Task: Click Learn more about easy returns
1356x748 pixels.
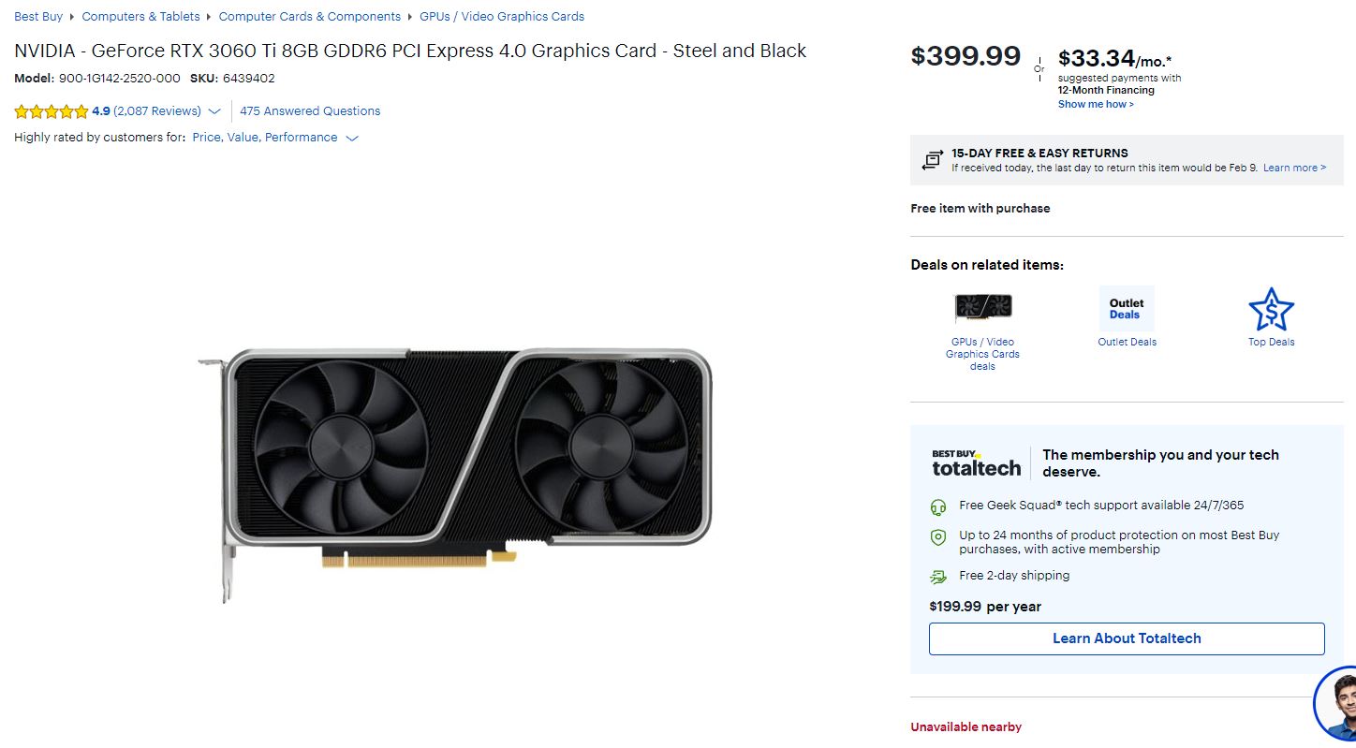Action: point(1294,168)
